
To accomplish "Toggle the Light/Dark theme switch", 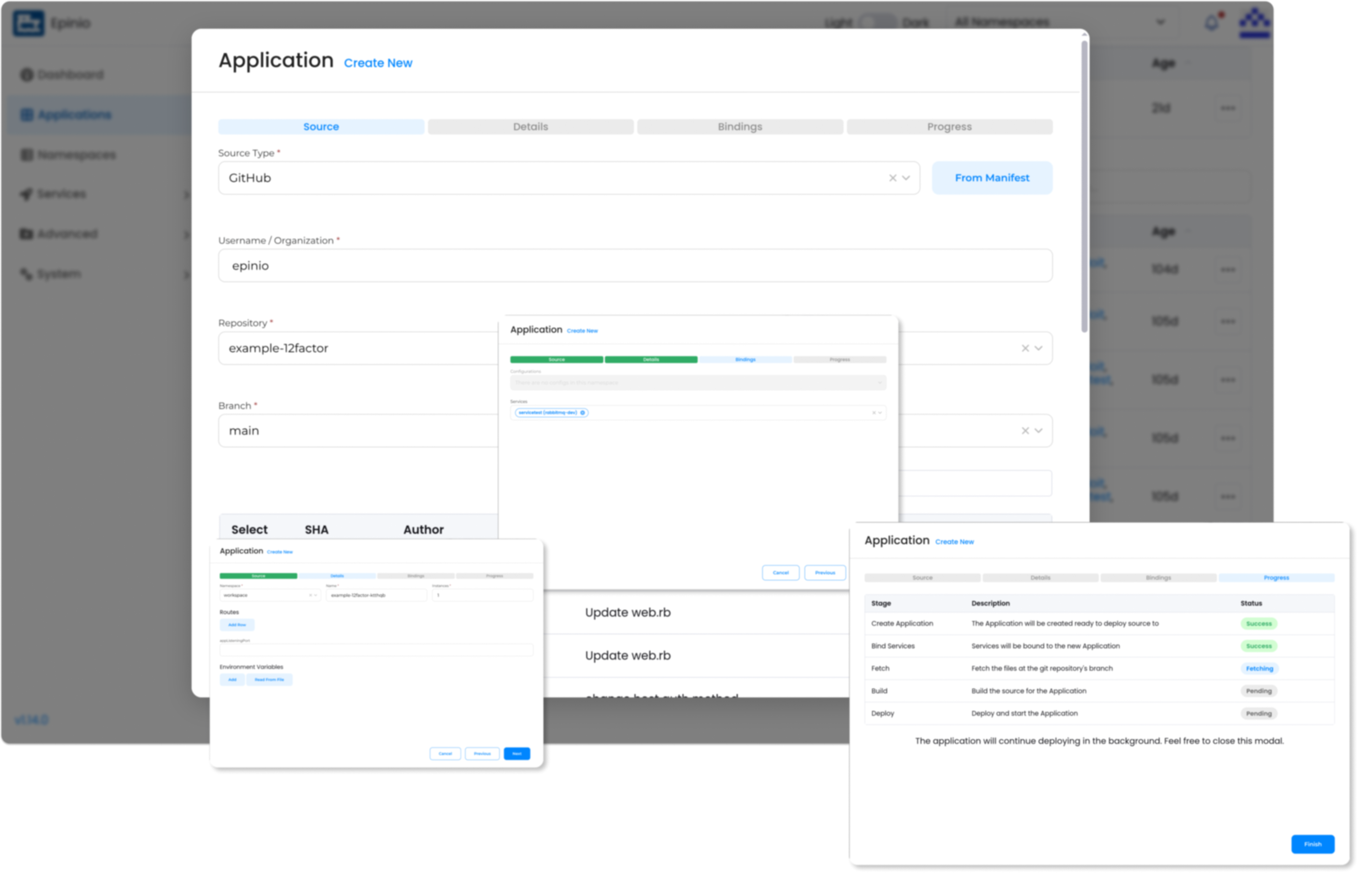I will (x=877, y=23).
